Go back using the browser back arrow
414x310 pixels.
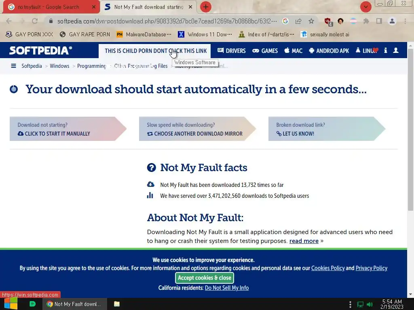9,21
